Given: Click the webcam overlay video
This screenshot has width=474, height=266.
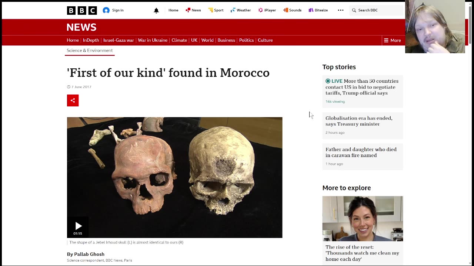Looking at the screenshot, I should (435, 27).
